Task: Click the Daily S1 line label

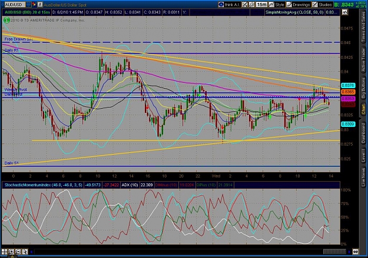Action: click(x=12, y=163)
